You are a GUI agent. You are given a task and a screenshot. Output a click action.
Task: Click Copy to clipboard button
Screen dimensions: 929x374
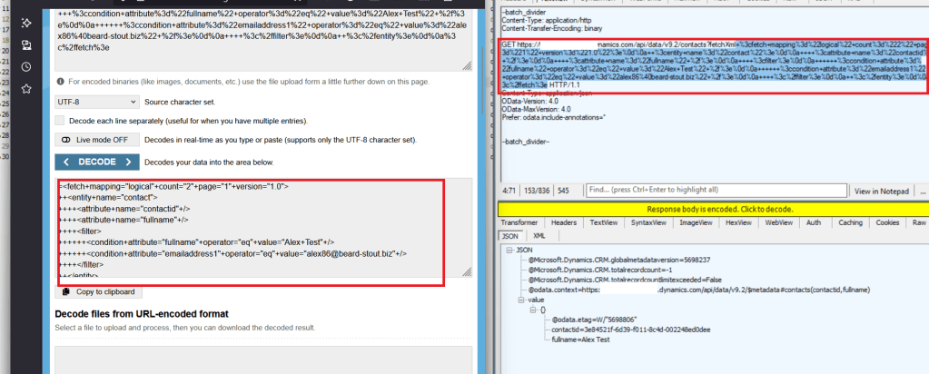(99, 291)
